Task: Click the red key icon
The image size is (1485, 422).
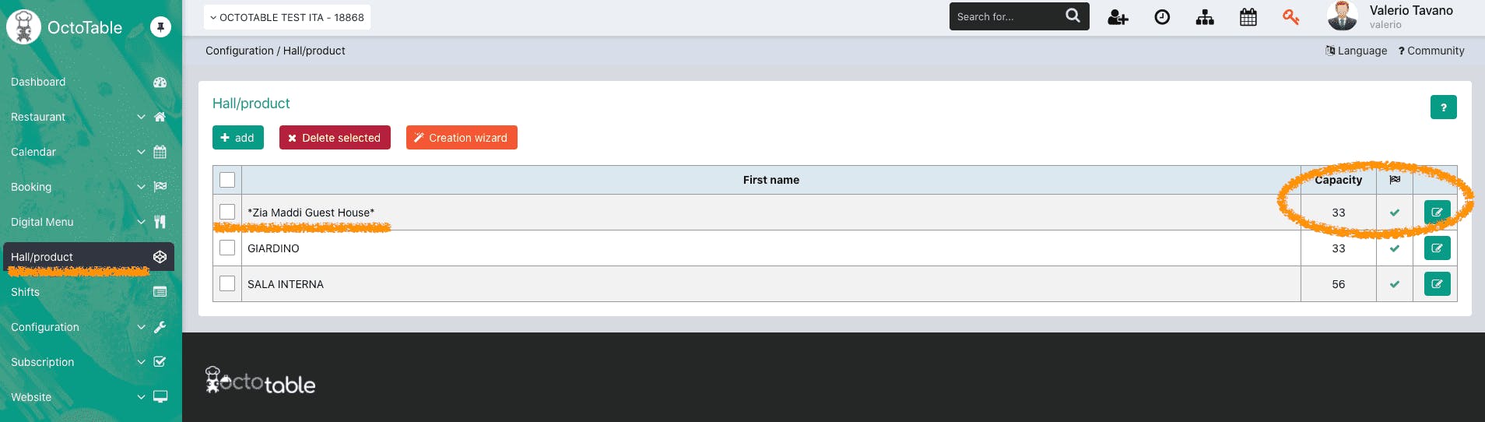Action: point(1291,17)
